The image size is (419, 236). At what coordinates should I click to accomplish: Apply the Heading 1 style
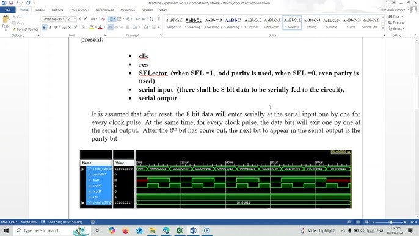click(x=194, y=23)
